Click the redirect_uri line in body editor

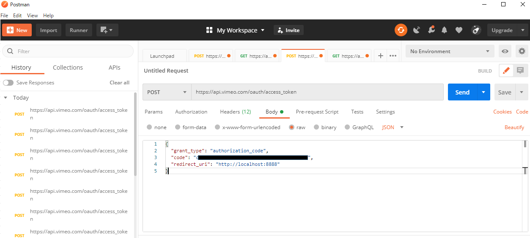point(225,164)
